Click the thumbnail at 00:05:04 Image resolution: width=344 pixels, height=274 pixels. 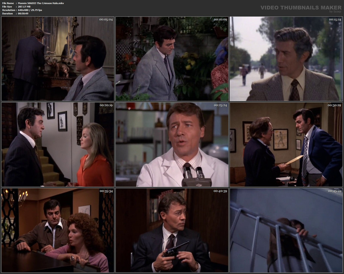pos(58,59)
